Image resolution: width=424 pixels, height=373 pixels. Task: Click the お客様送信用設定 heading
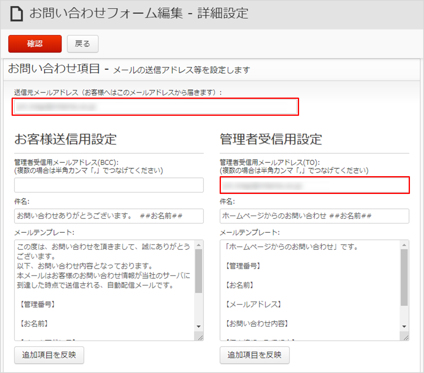(x=65, y=139)
